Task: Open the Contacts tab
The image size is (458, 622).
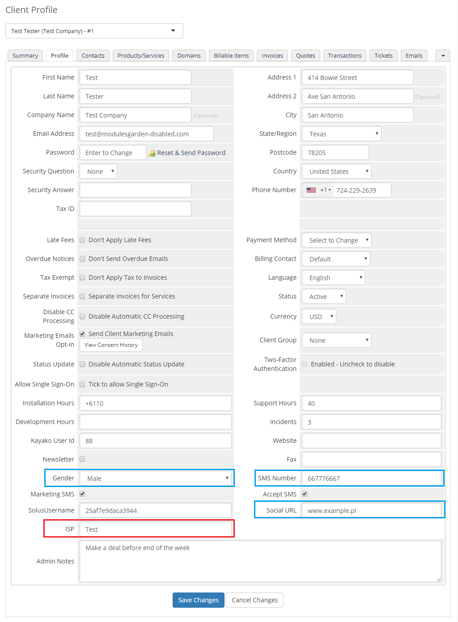Action: tap(93, 55)
